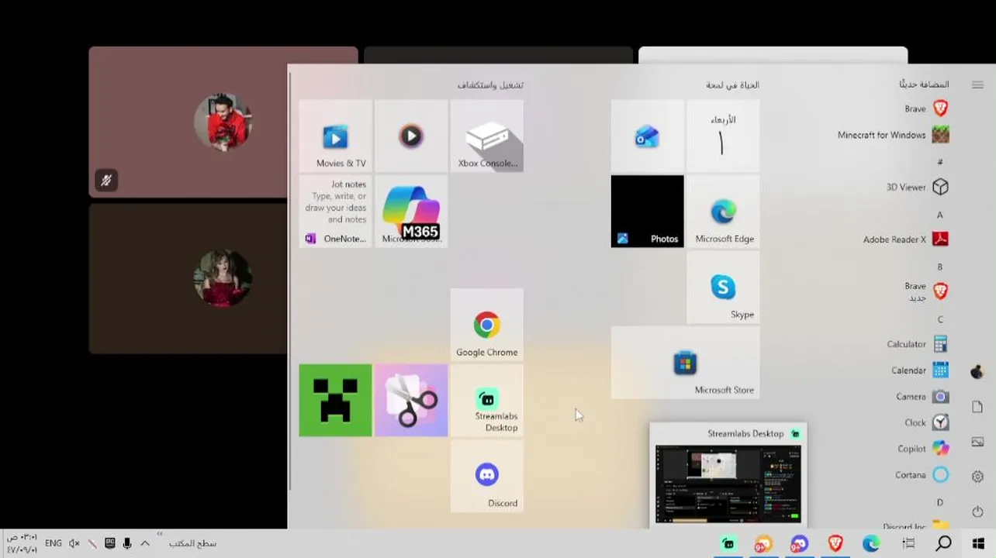Jump to alphabet index via letter A header
Image resolution: width=996 pixels, height=558 pixels.
[939, 215]
